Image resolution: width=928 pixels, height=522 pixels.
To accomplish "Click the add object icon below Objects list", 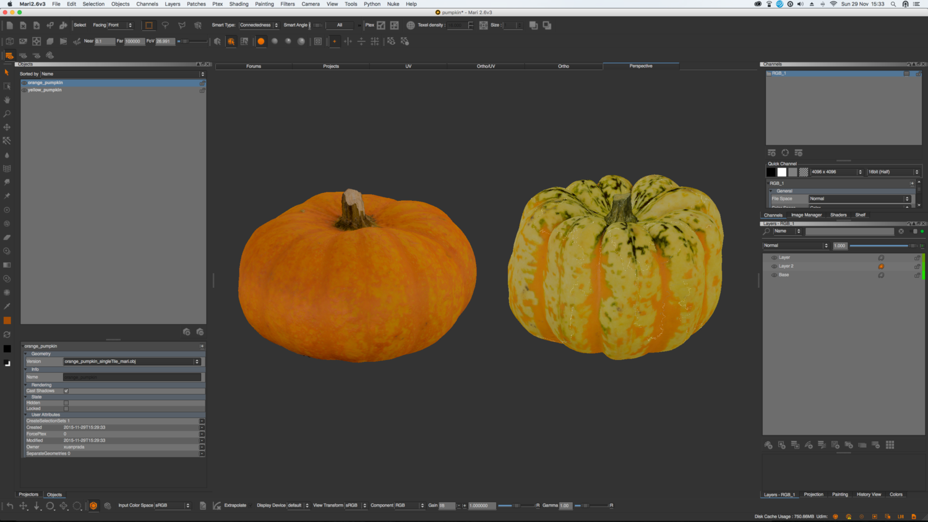I will [186, 332].
